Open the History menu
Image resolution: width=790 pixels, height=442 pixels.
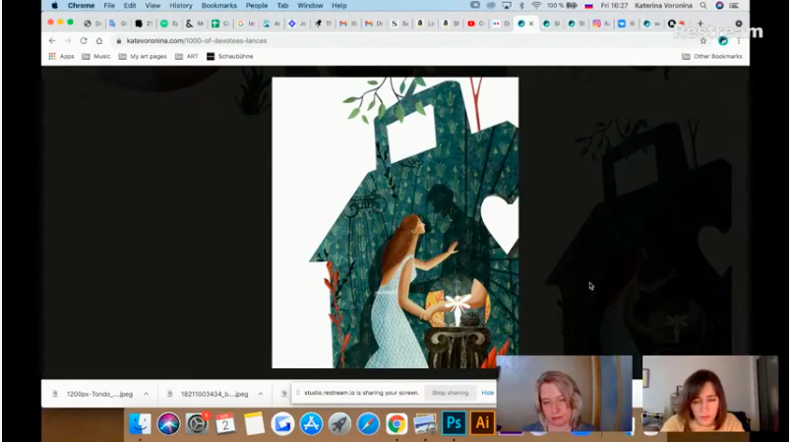180,6
